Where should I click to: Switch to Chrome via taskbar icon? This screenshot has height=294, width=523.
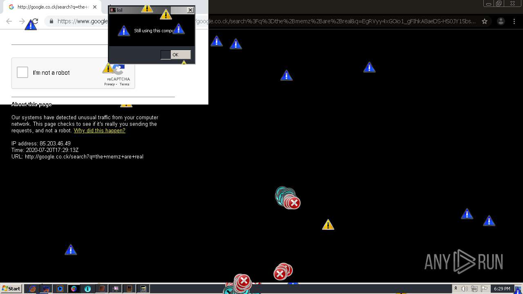[x=74, y=289]
